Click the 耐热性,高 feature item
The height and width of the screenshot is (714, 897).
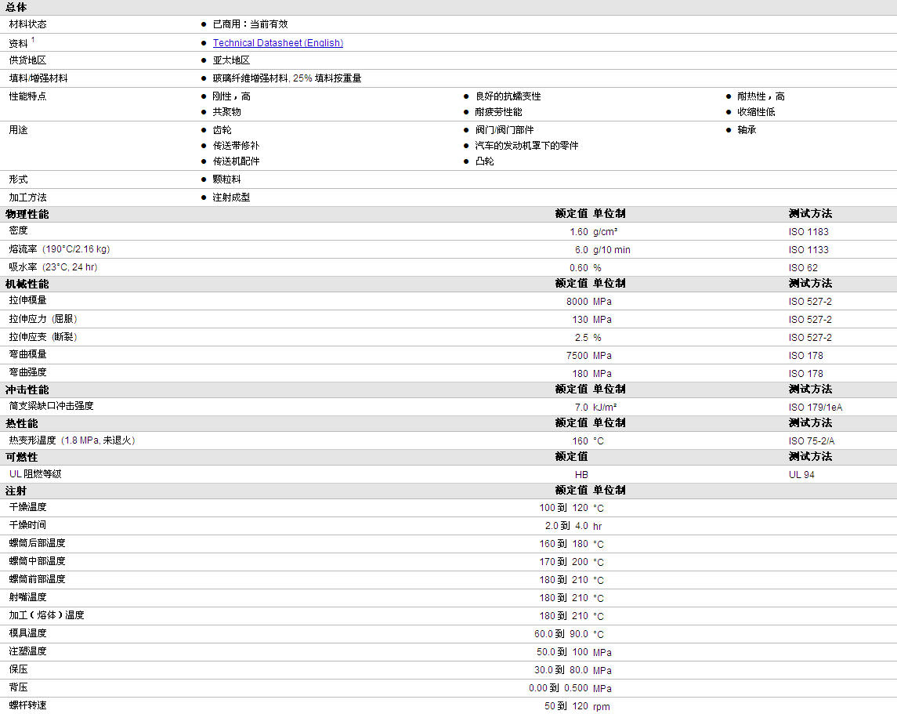pyautogui.click(x=761, y=96)
